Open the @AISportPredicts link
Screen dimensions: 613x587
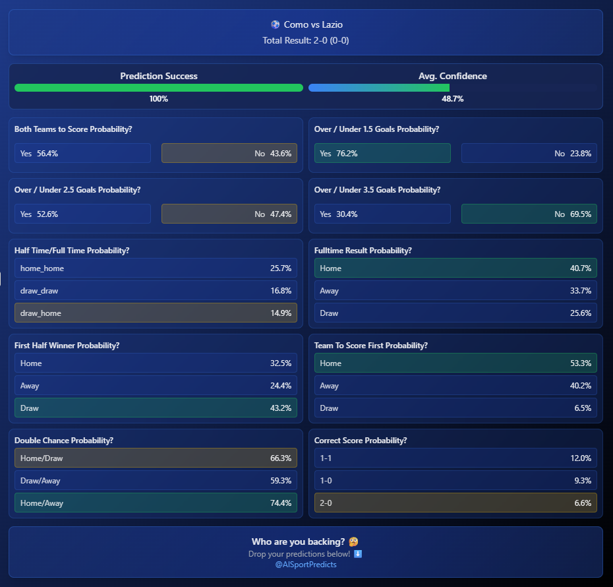(x=306, y=565)
